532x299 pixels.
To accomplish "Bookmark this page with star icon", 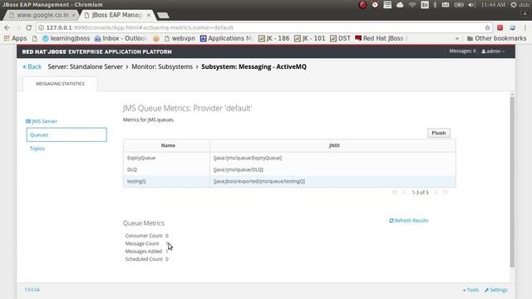I will coord(488,27).
